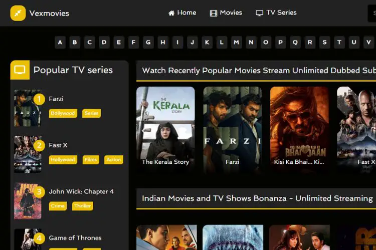
Task: Select the Series tag under Farzi
Action: click(x=92, y=113)
